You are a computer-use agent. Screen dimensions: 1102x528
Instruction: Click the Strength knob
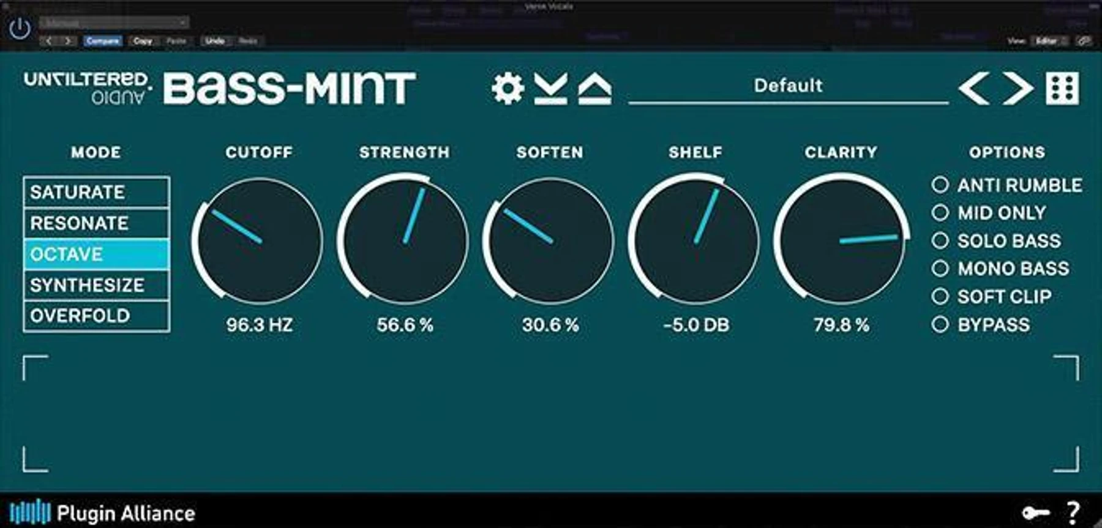(x=405, y=240)
